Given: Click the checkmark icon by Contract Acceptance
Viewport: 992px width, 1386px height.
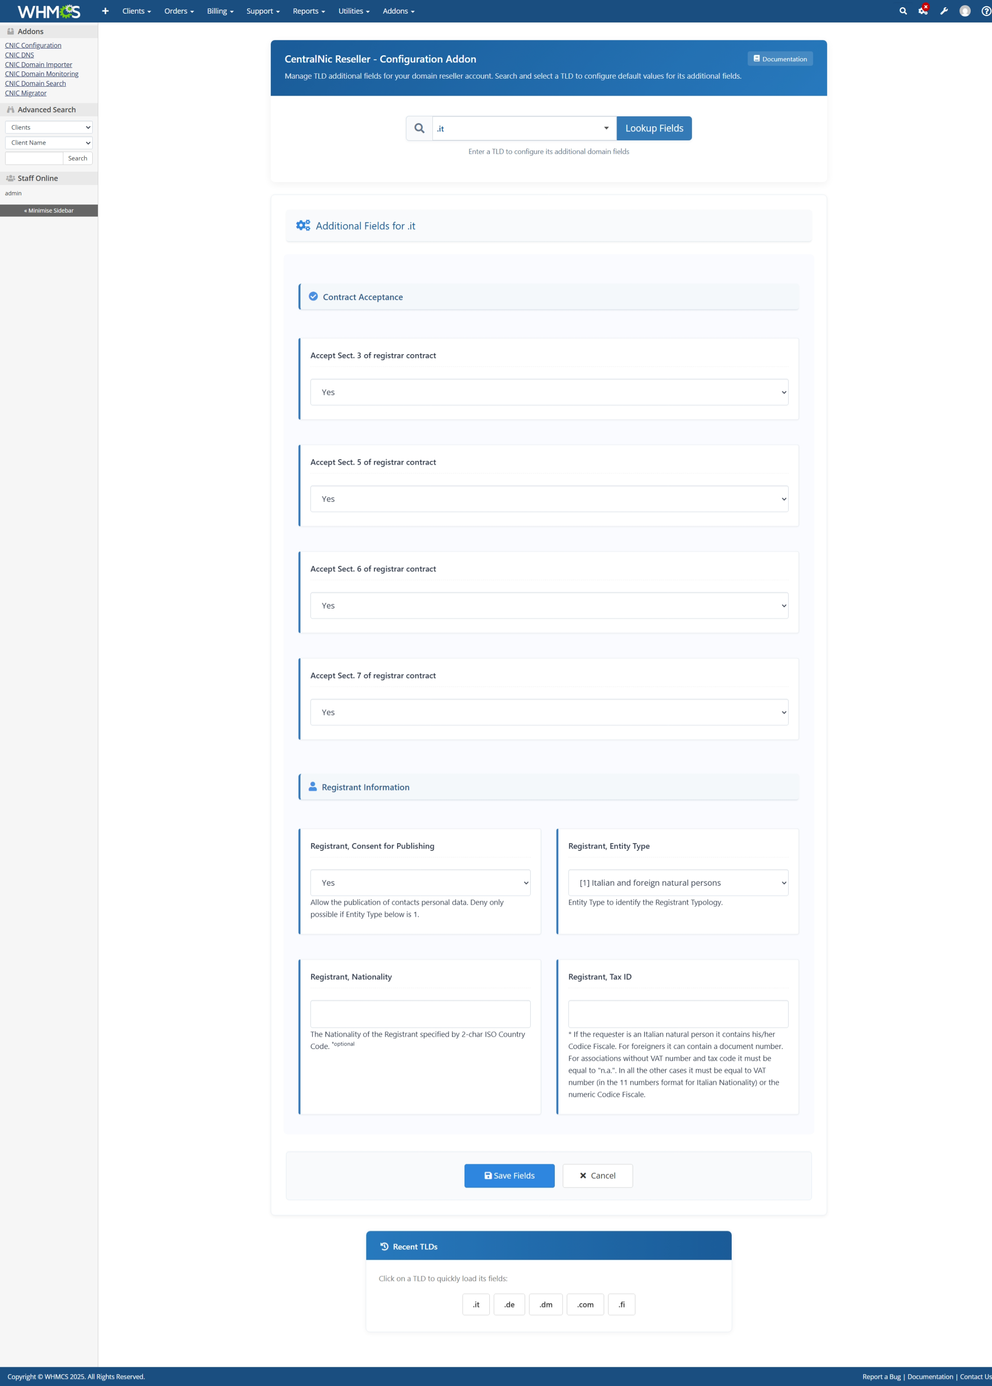Looking at the screenshot, I should pyautogui.click(x=313, y=296).
